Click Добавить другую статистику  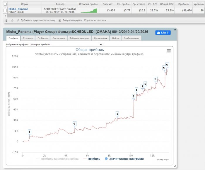pyautogui.click(x=38, y=20)
